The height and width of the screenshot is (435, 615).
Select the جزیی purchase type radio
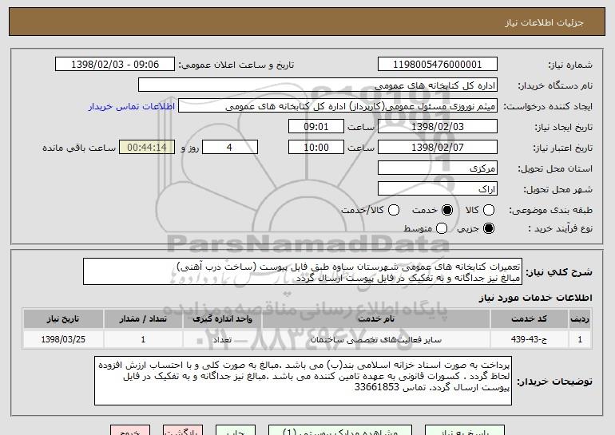[x=489, y=228]
